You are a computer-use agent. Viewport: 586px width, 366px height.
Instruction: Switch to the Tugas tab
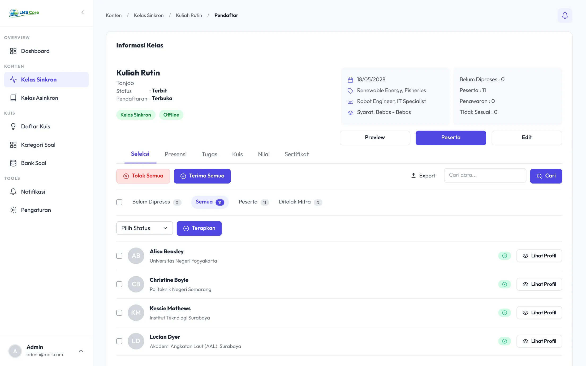pos(209,154)
